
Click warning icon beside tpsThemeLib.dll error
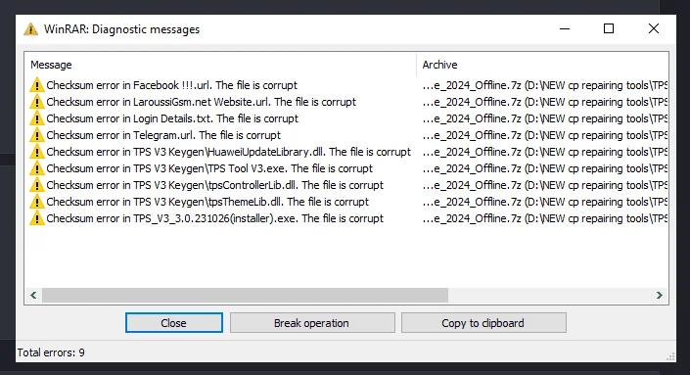(x=37, y=202)
